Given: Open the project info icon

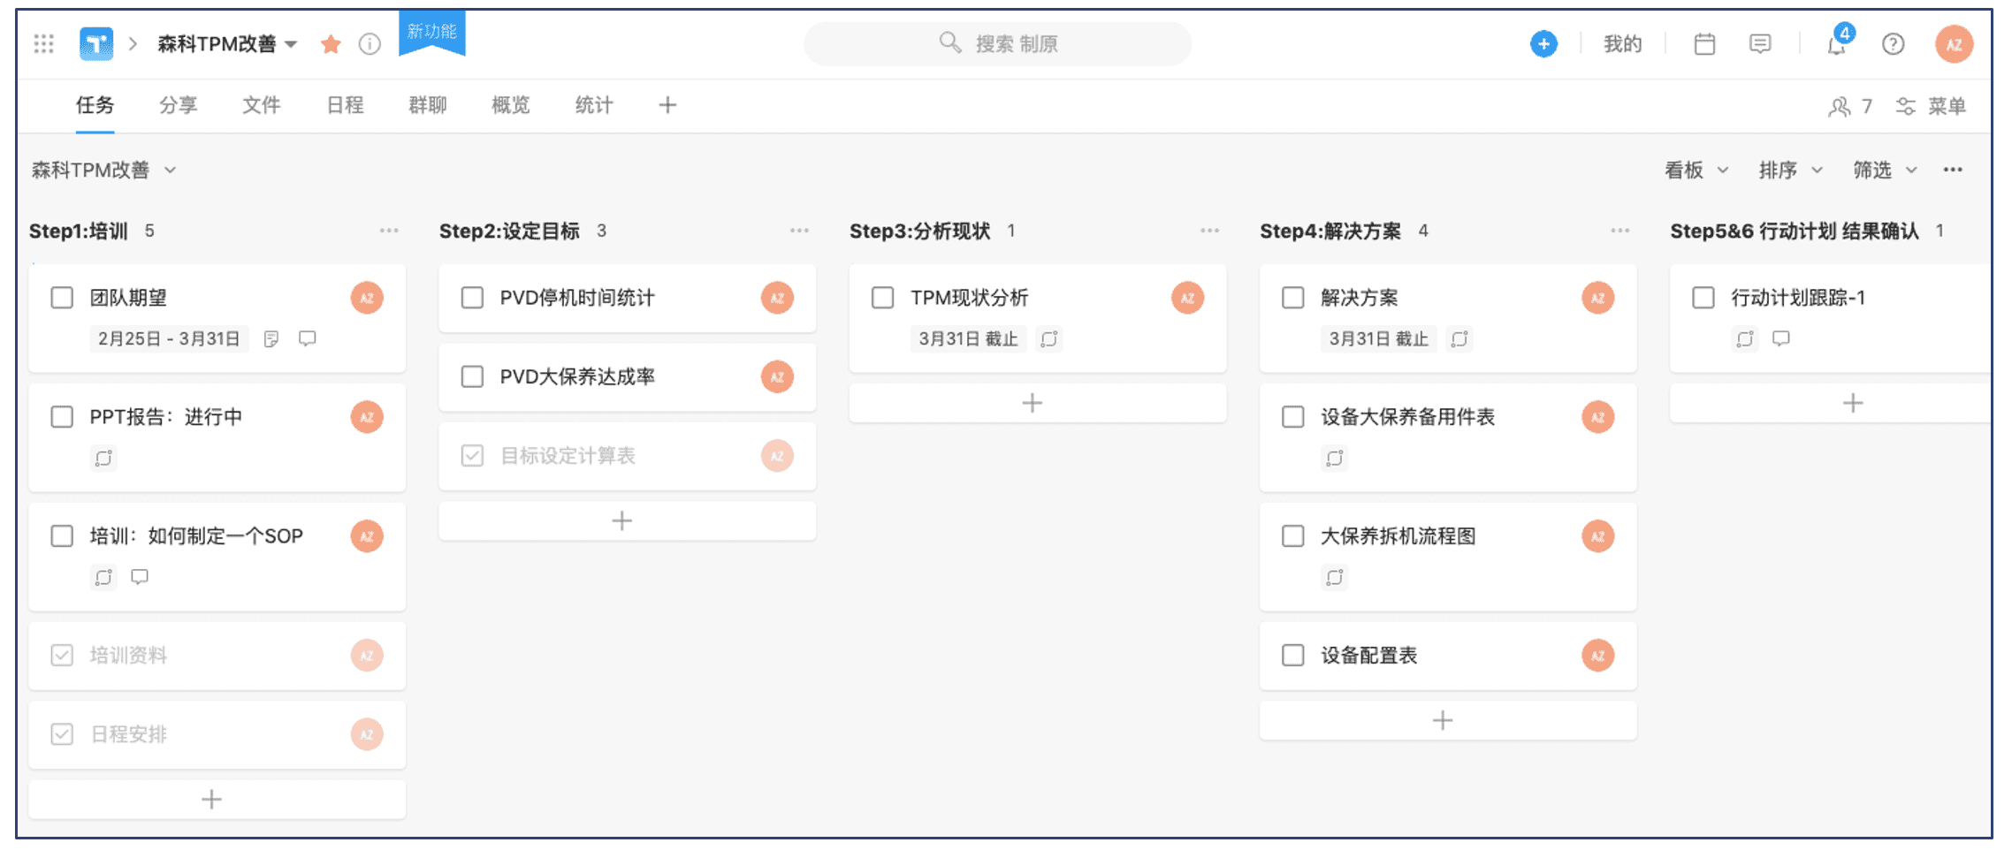Looking at the screenshot, I should pos(370,44).
